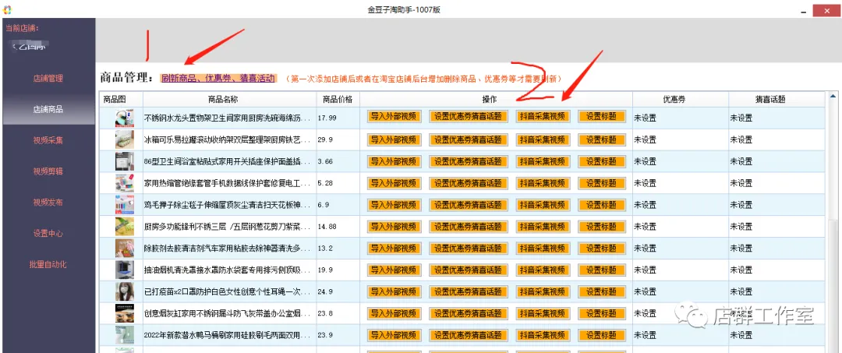Select thumbnail of 家用热缩管 product
Viewport: 842px width, 353px height.
click(x=125, y=183)
